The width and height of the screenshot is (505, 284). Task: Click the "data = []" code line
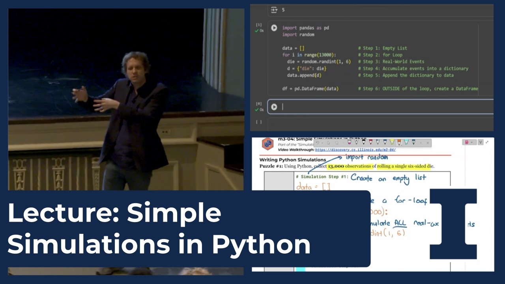click(293, 48)
